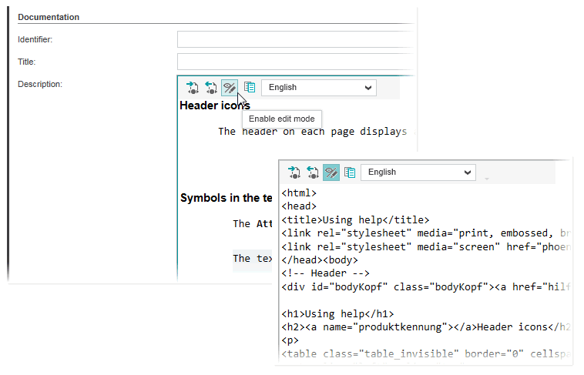
Task: Click the <h1>Using help</h1> code line
Action: coord(337,314)
